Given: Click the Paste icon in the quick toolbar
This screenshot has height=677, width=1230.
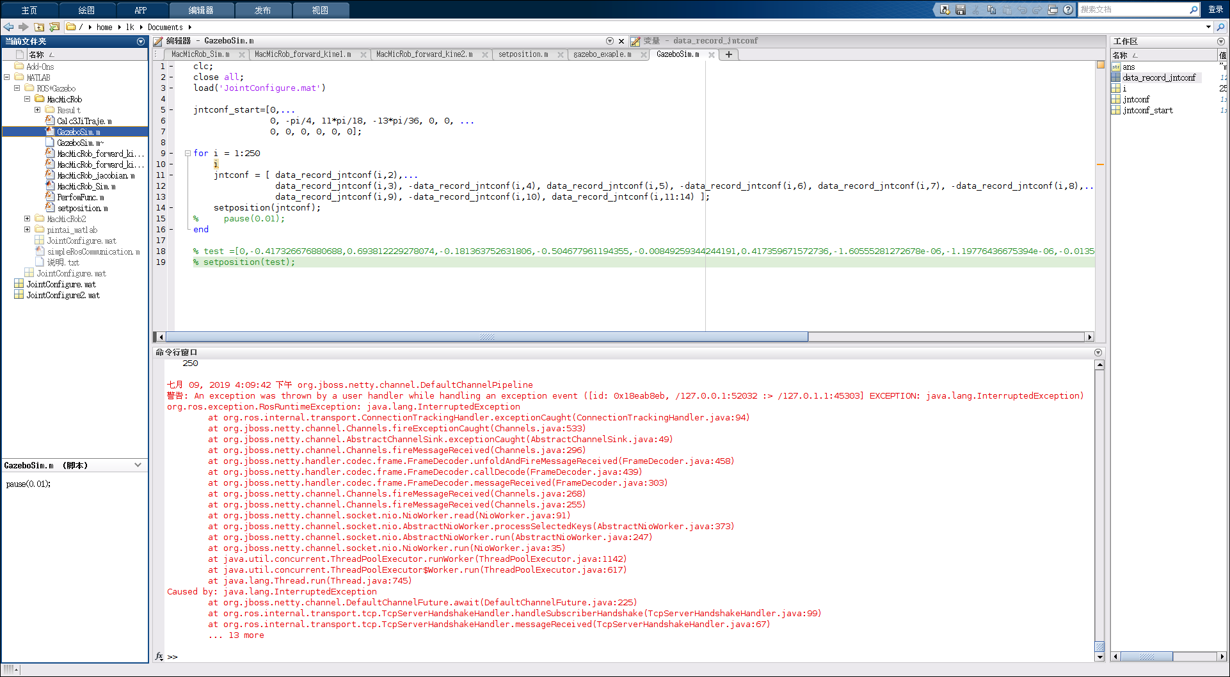Looking at the screenshot, I should click(1007, 10).
